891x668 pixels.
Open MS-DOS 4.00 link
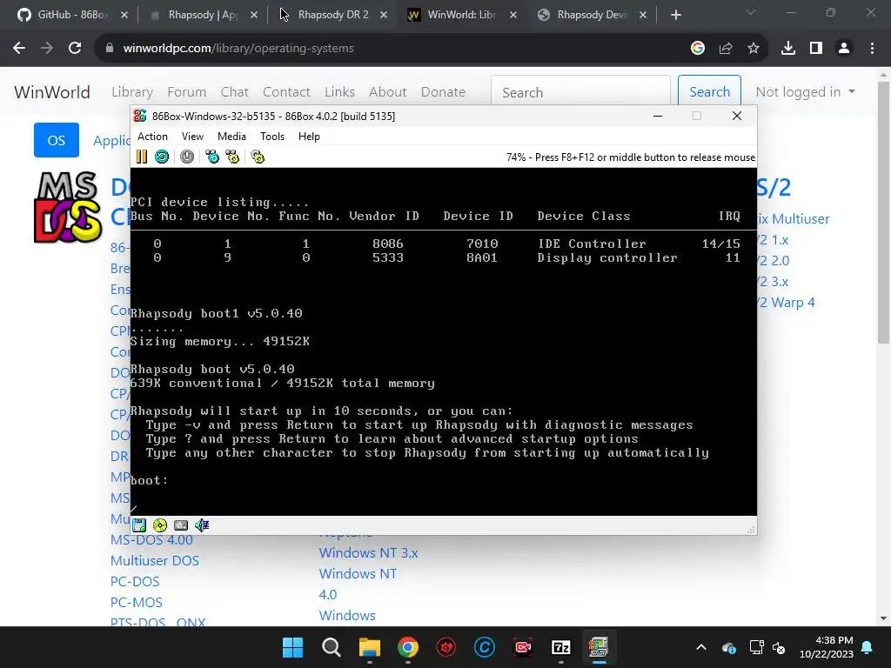point(151,539)
